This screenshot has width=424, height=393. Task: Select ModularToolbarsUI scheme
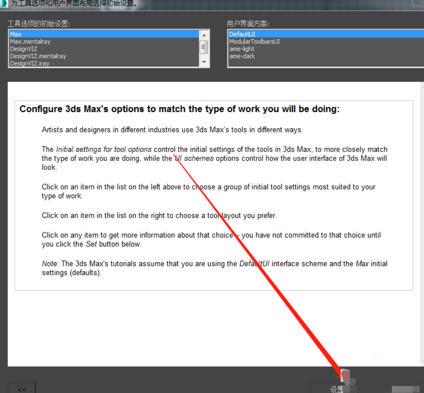(x=326, y=42)
